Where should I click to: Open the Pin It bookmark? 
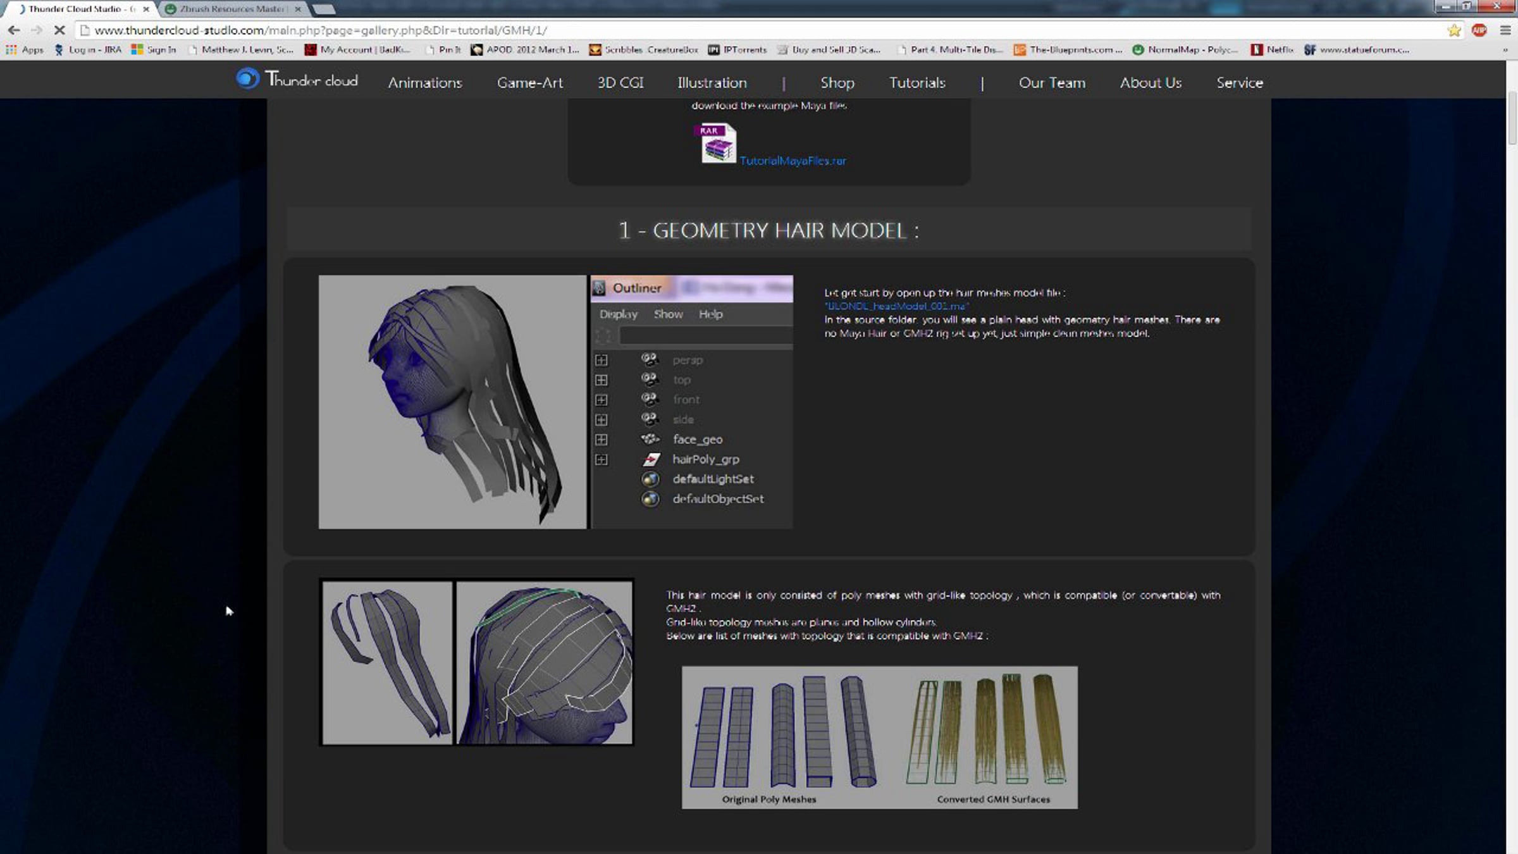(443, 49)
